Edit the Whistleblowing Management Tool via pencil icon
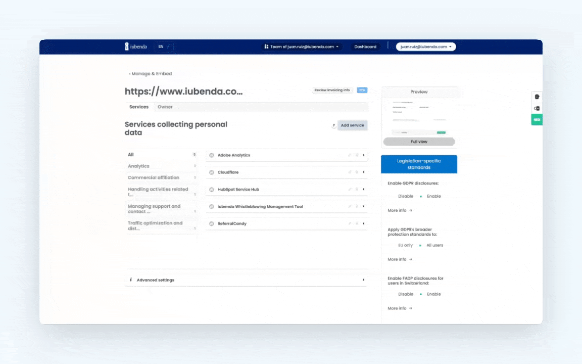 pos(350,206)
